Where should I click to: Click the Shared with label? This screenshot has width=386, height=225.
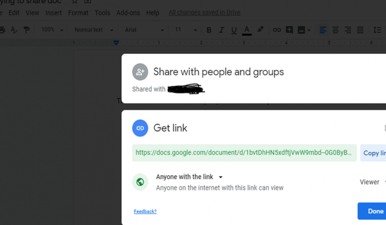click(x=149, y=89)
